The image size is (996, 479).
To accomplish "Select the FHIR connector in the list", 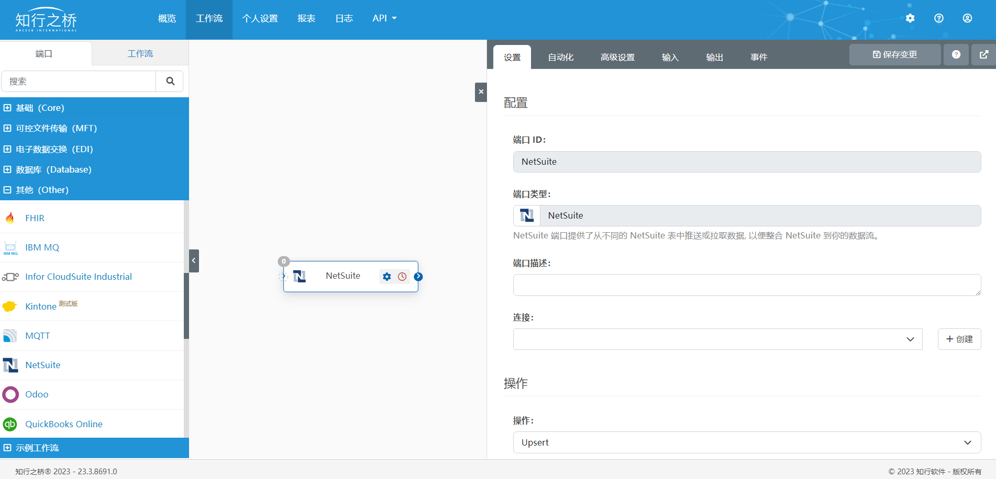I will point(92,218).
